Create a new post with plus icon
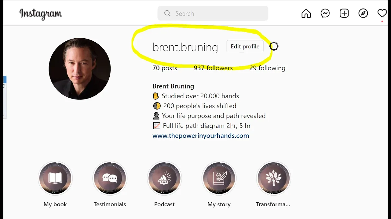This screenshot has height=219, width=391. point(344,13)
